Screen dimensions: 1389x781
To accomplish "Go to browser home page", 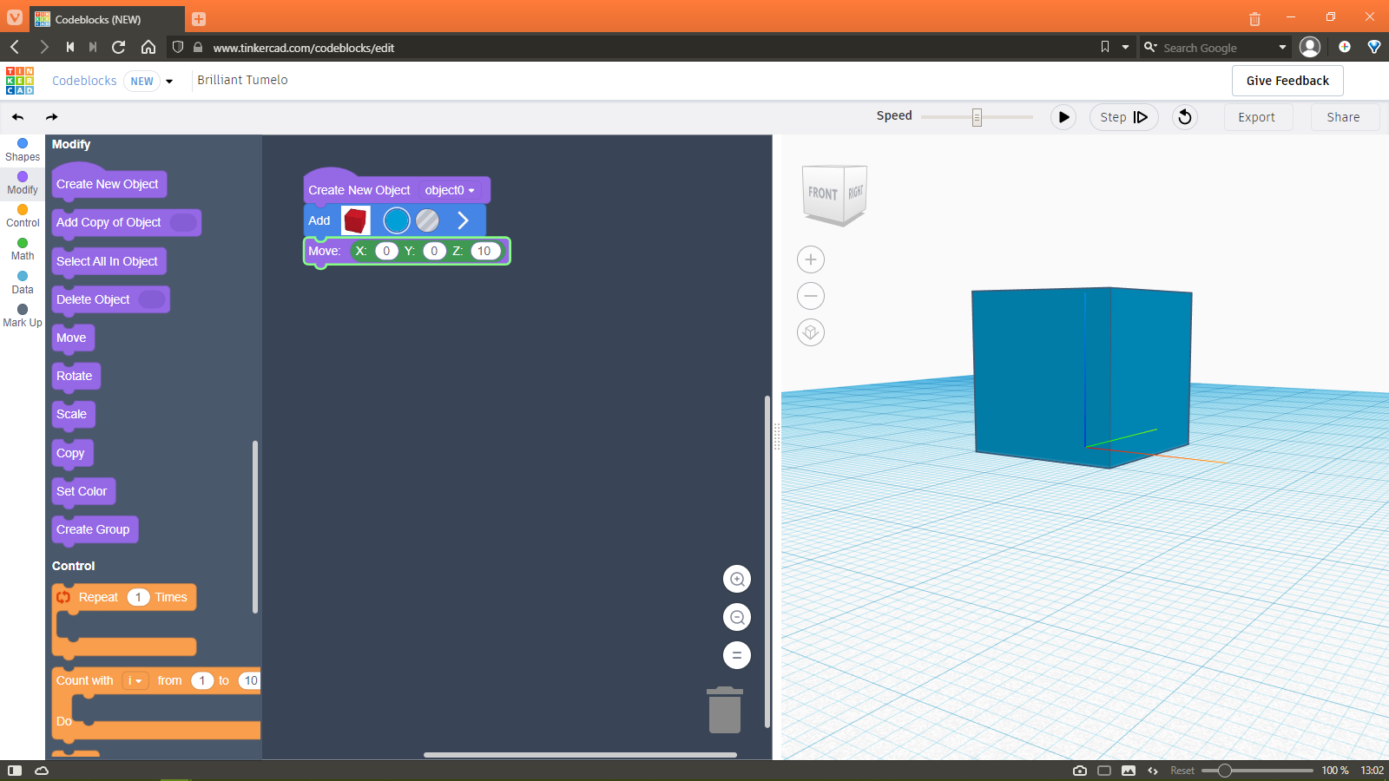I will click(148, 47).
